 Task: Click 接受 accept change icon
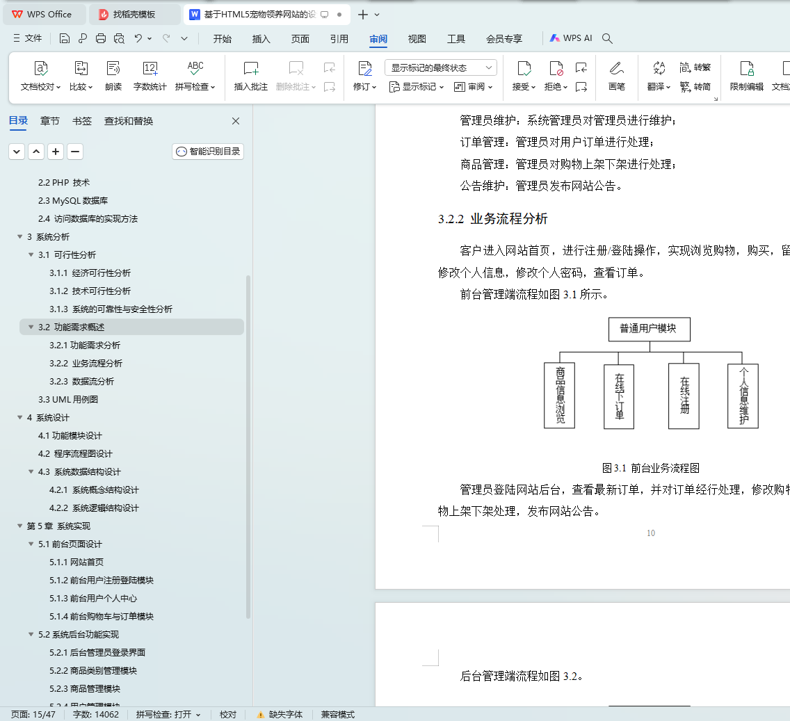[524, 76]
